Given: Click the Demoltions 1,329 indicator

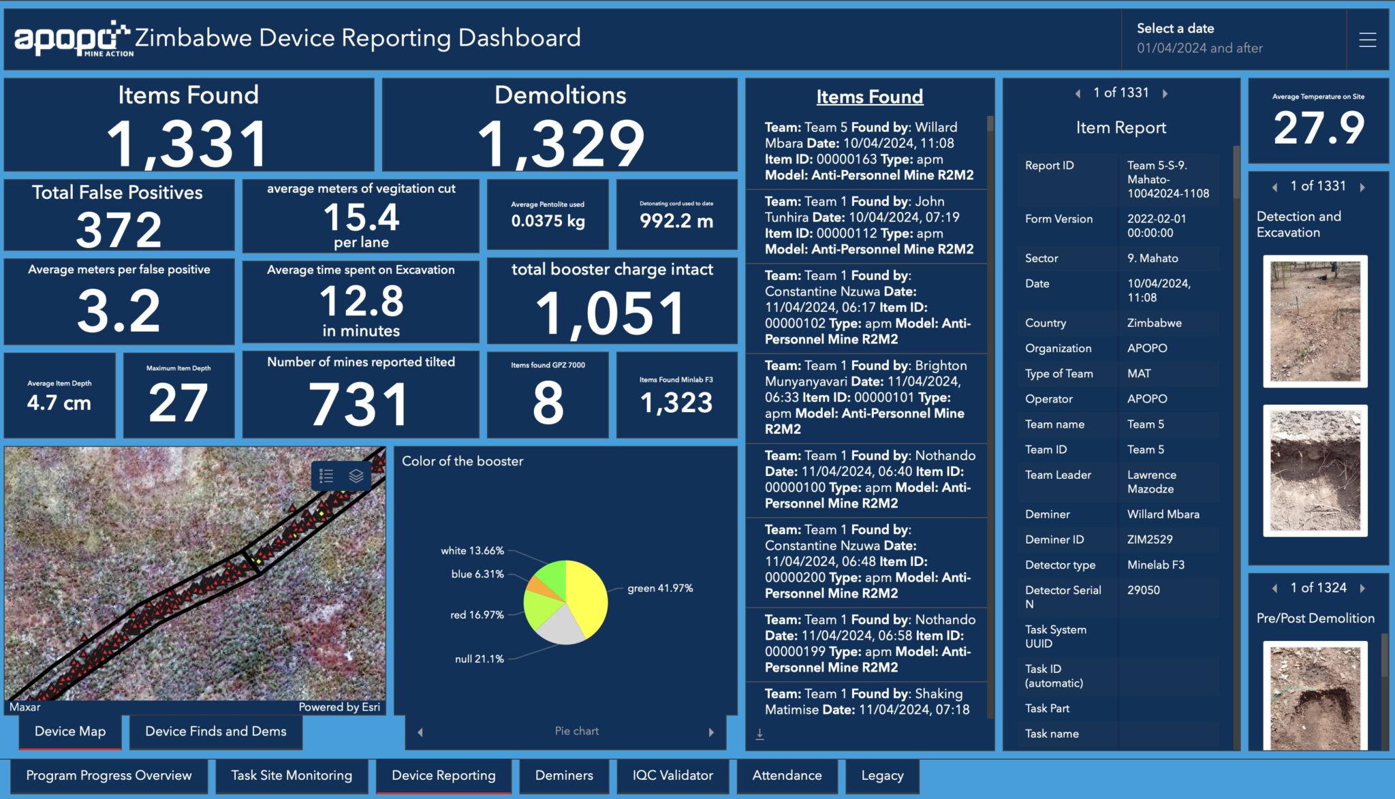Looking at the screenshot, I should [560, 125].
